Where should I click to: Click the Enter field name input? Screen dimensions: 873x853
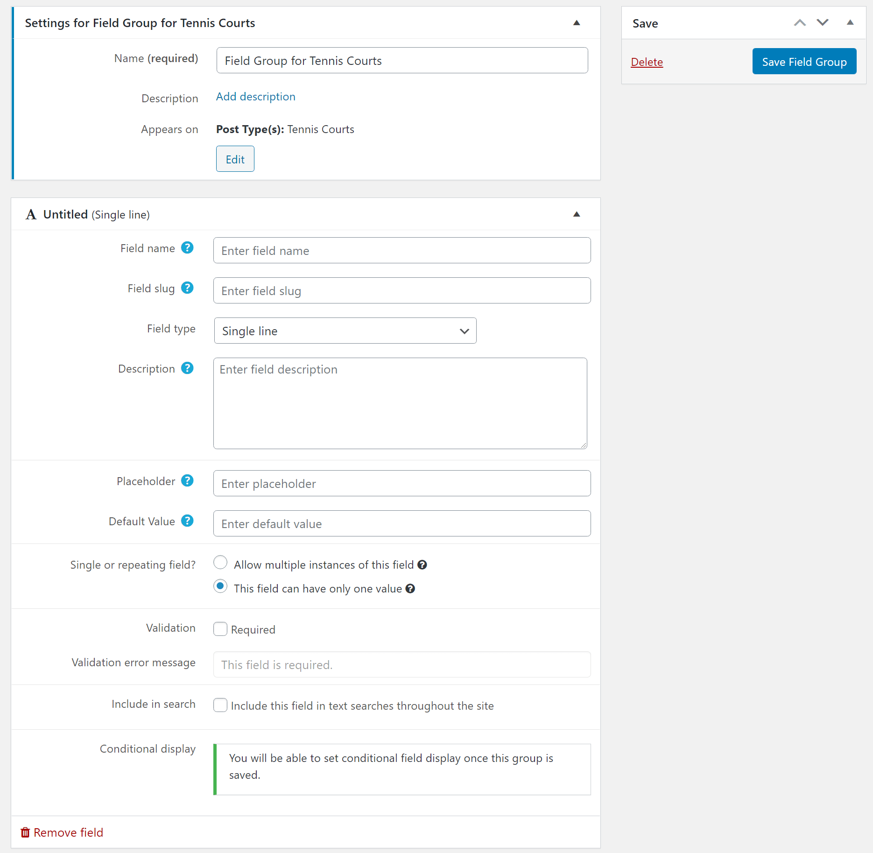(x=402, y=251)
